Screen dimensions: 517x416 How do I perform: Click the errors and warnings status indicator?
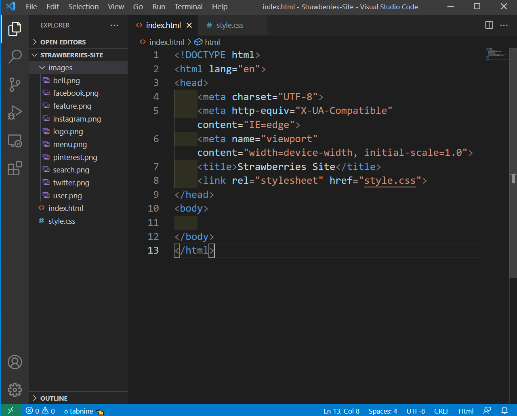(x=40, y=411)
